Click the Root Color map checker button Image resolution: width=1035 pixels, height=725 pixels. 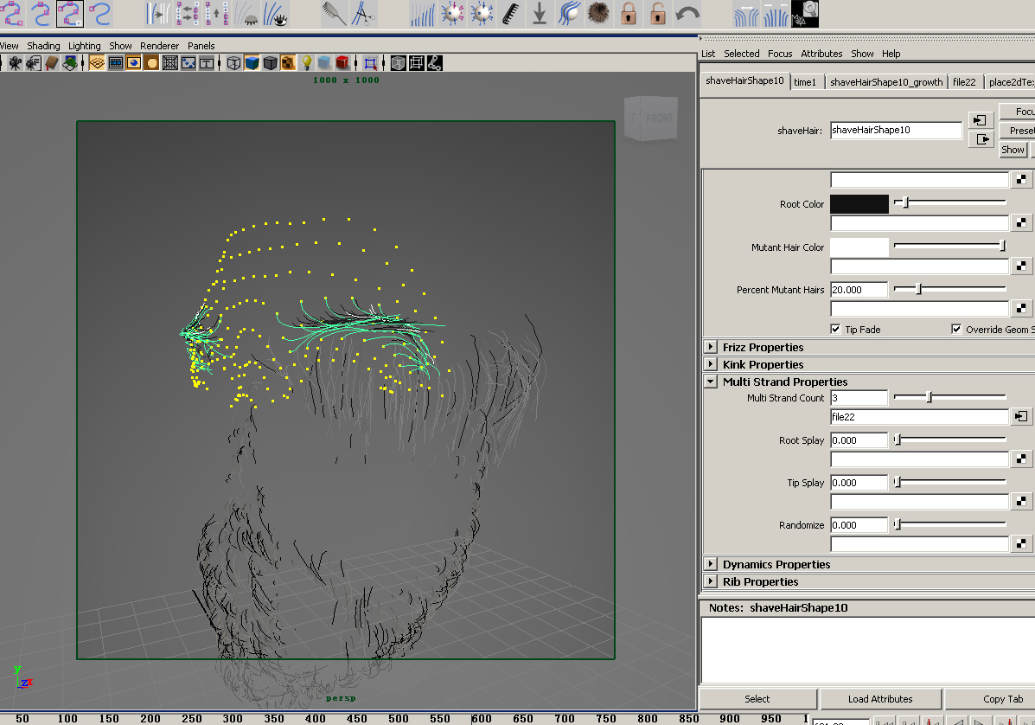(1020, 222)
